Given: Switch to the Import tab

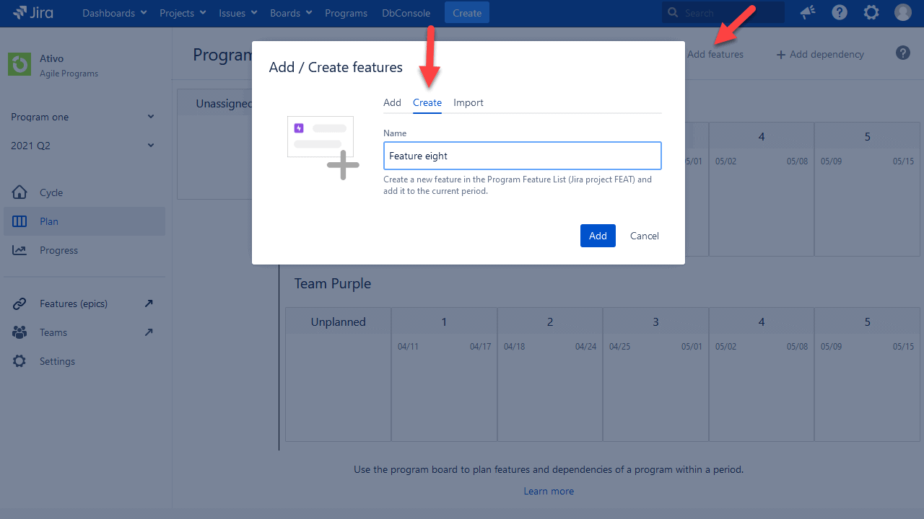Looking at the screenshot, I should coord(468,102).
